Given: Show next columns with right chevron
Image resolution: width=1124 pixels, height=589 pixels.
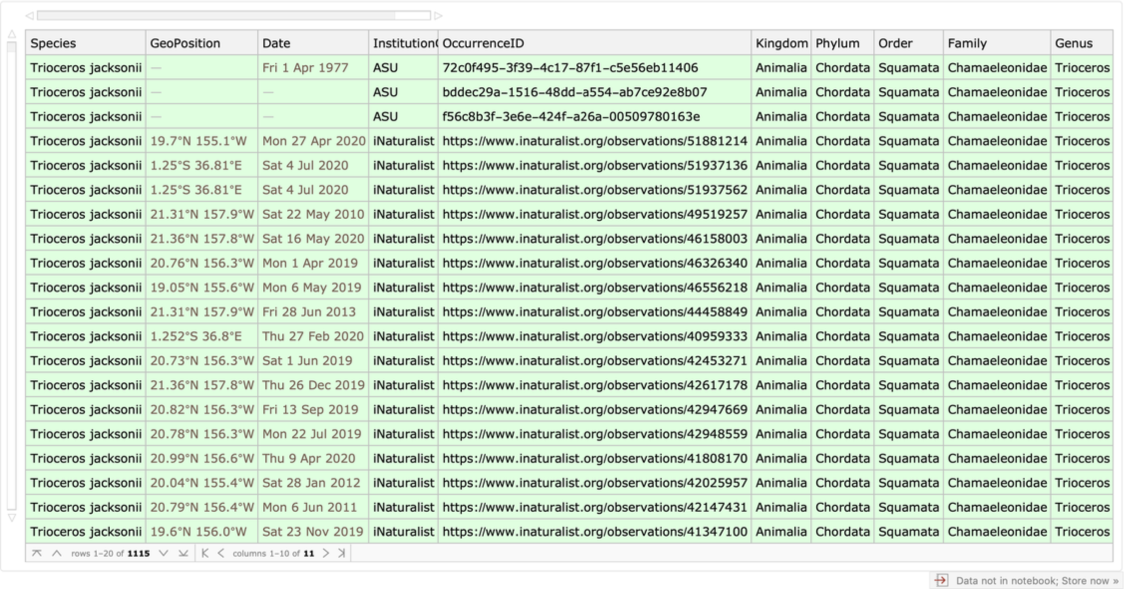Looking at the screenshot, I should 326,553.
